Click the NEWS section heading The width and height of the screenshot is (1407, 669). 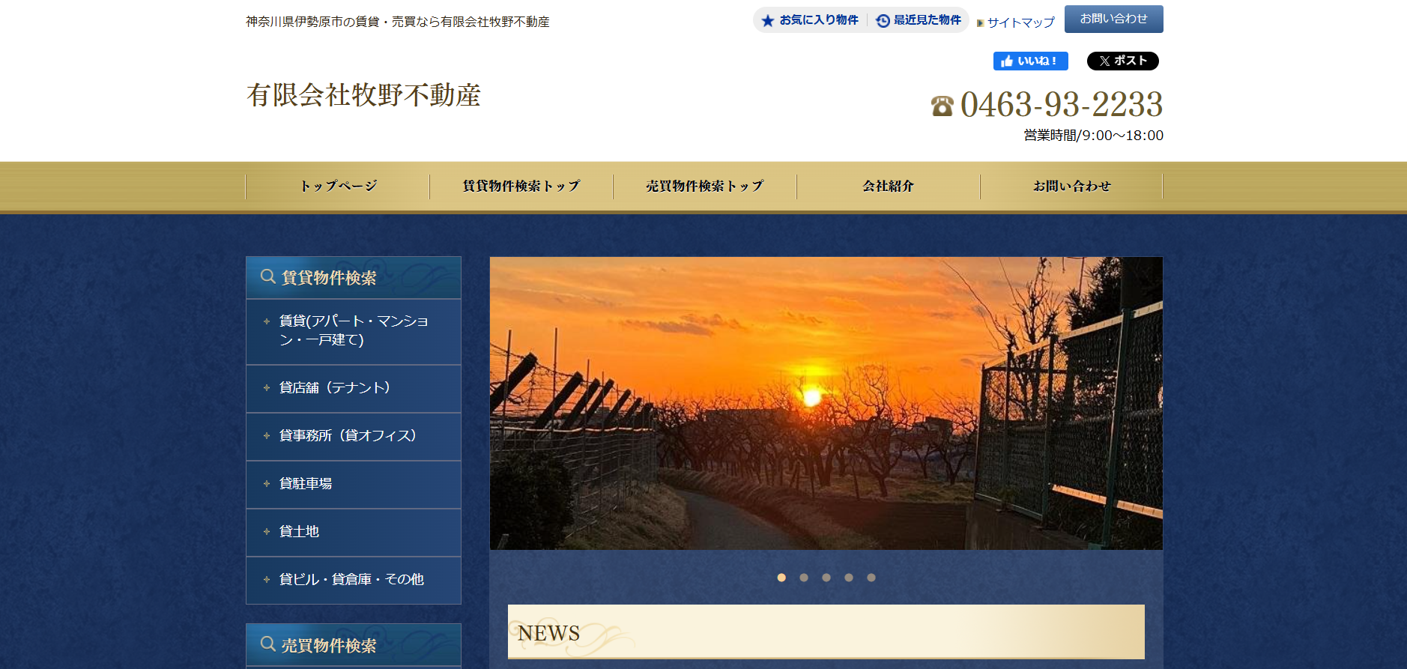[826, 632]
